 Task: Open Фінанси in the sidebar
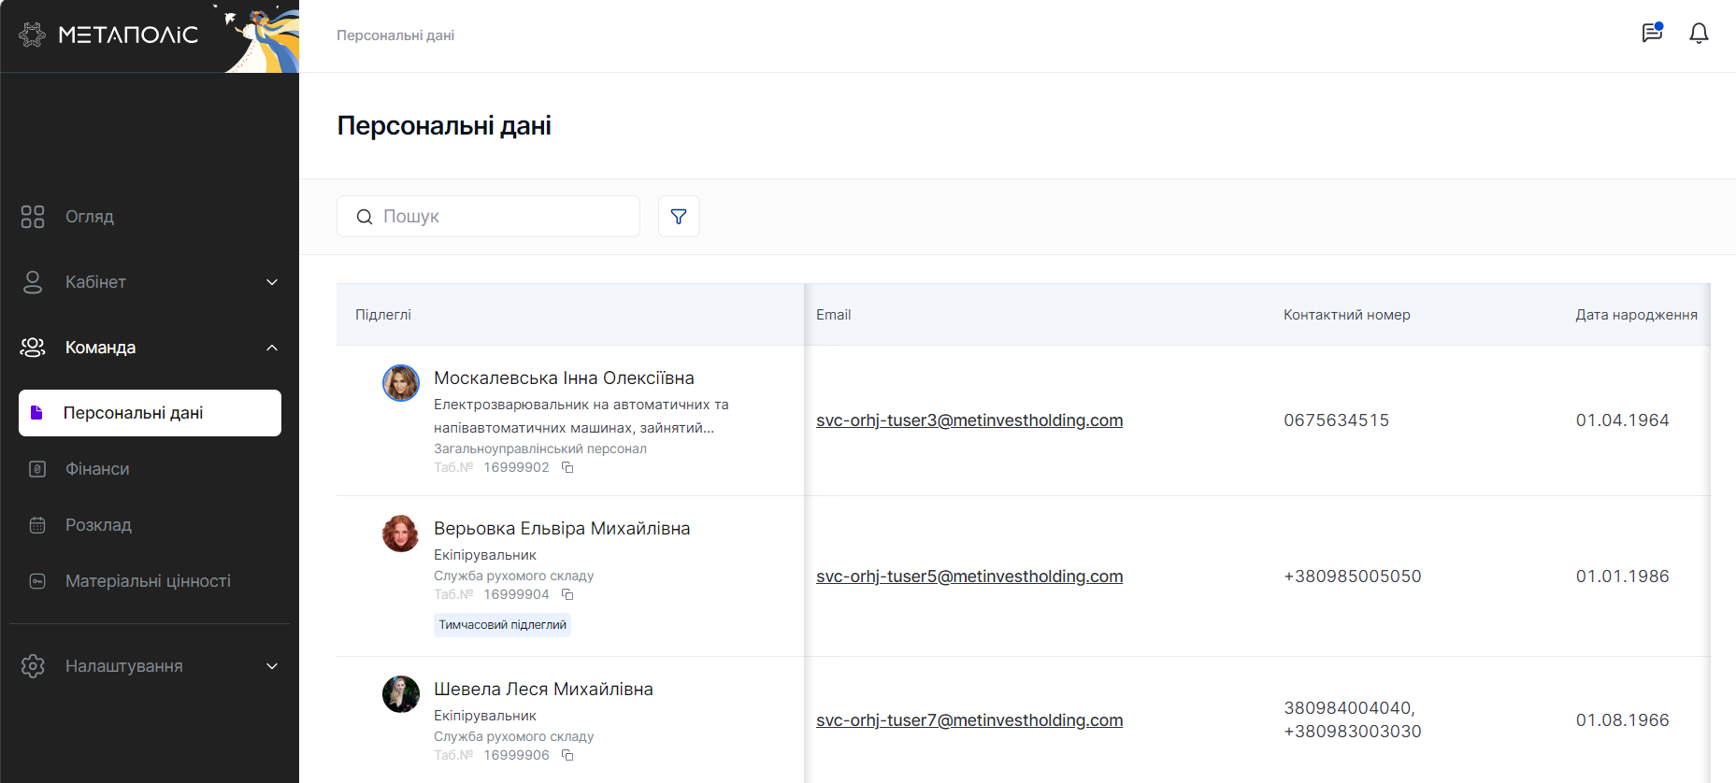pyautogui.click(x=97, y=469)
